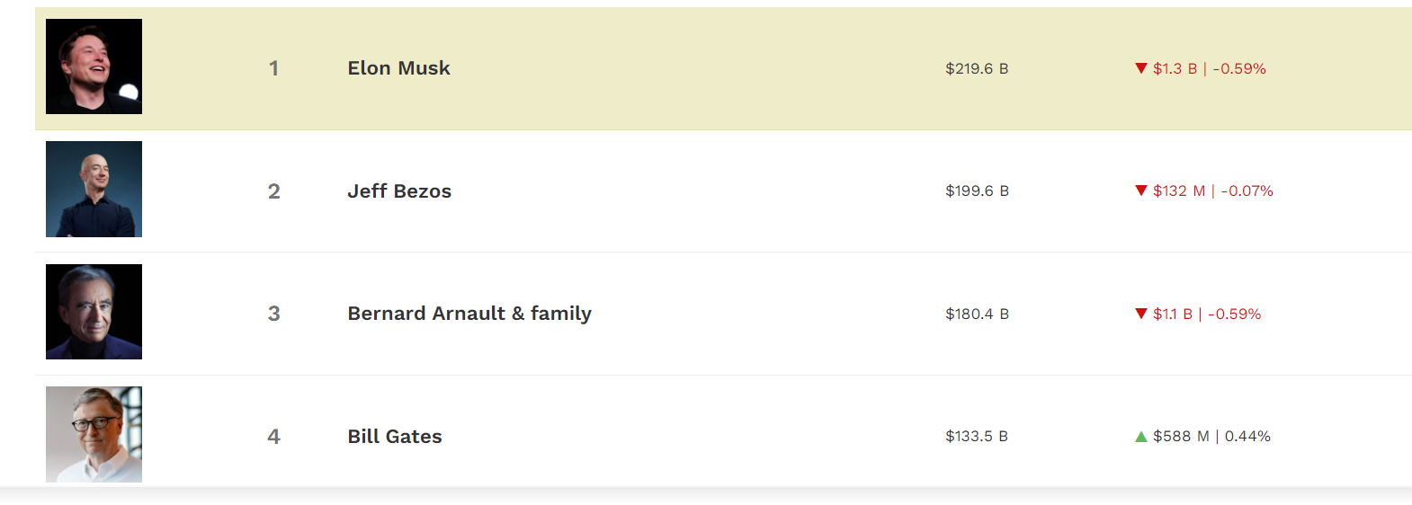Select the $219.6 B net worth value
The image size is (1412, 505).
point(977,69)
